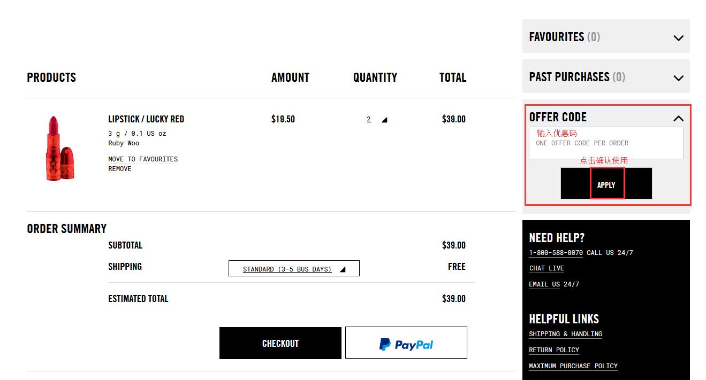706x380 pixels.
Task: Apply the offer code
Action: [606, 184]
